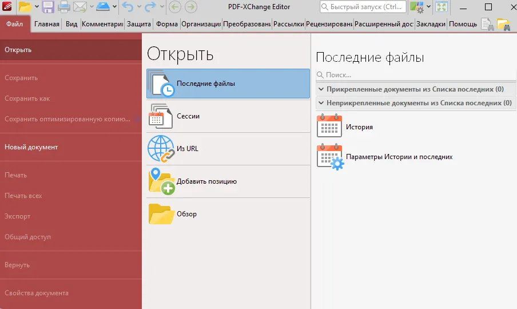Open the Помощь ribbon tab
The image size is (517, 309).
(463, 24)
